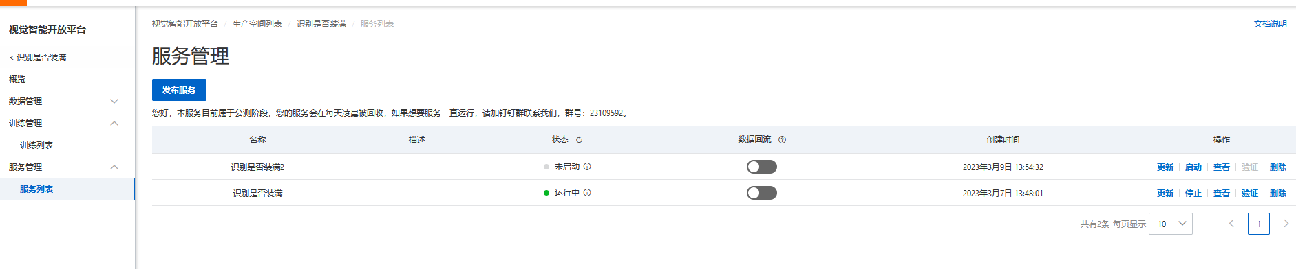Viewport: 1296px width, 269px height.
Task: Click 停止 for the running 识别是否装满 service
Action: [x=1193, y=194]
